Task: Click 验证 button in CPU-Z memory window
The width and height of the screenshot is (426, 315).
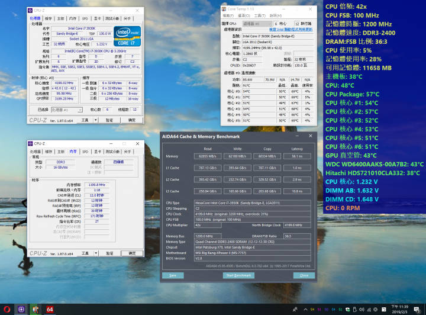Action: (110, 253)
